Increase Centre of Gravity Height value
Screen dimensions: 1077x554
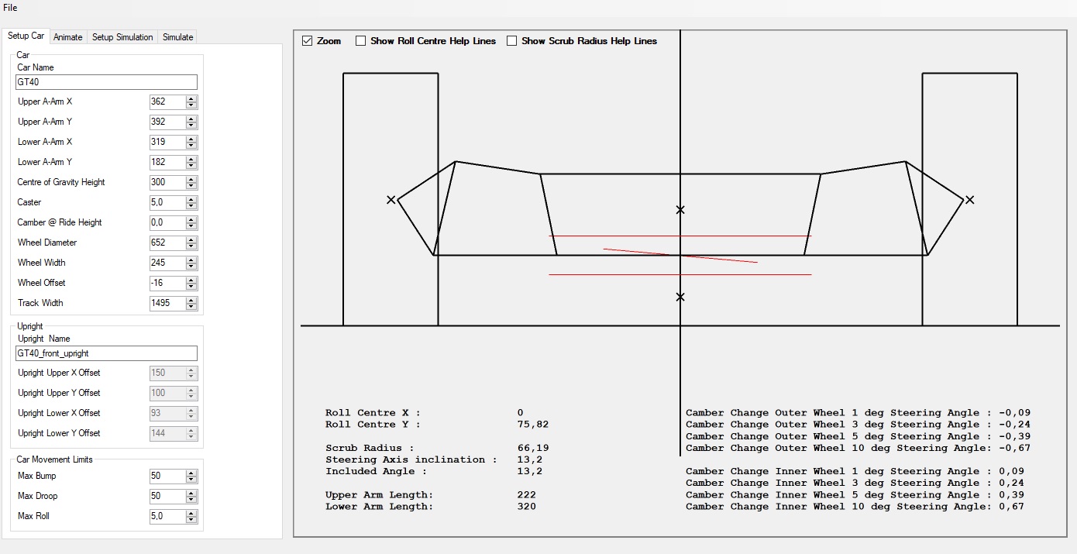click(191, 179)
